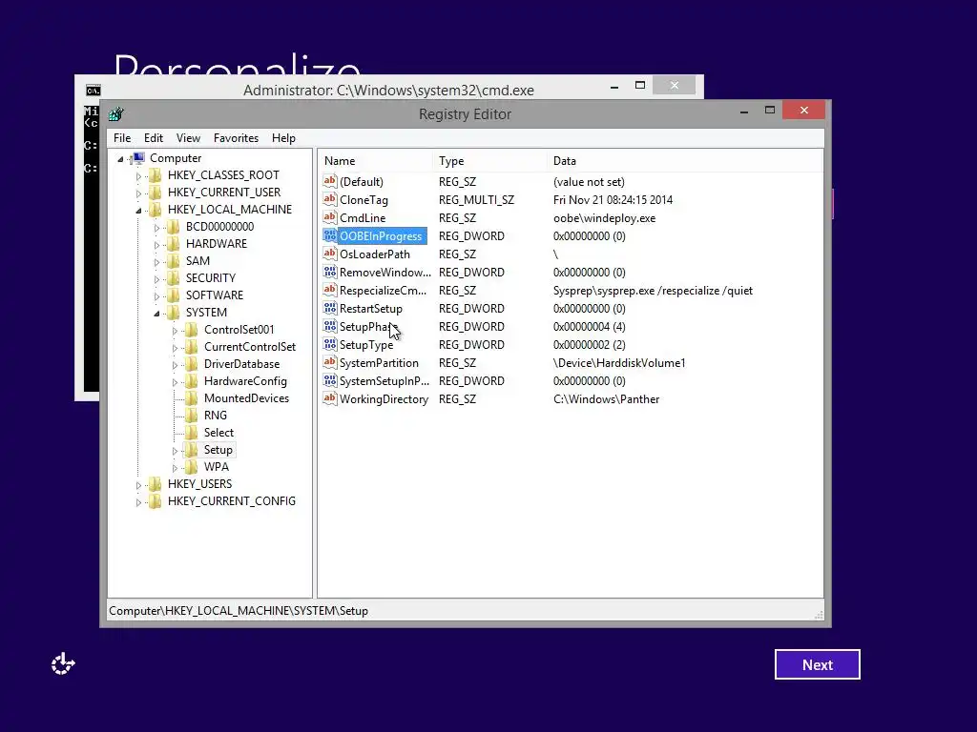Image resolution: width=977 pixels, height=732 pixels.
Task: Click the cmd.exe window title bar
Action: click(x=388, y=90)
